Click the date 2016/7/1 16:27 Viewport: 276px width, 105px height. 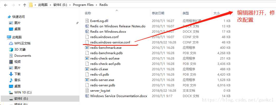(x=163, y=21)
